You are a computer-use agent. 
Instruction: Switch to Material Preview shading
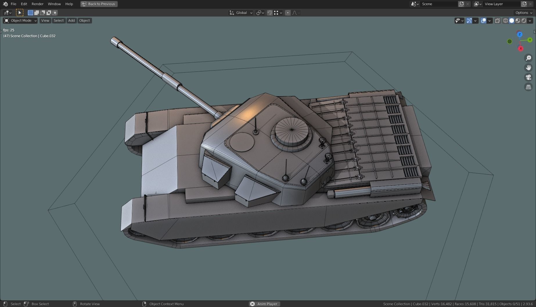518,20
